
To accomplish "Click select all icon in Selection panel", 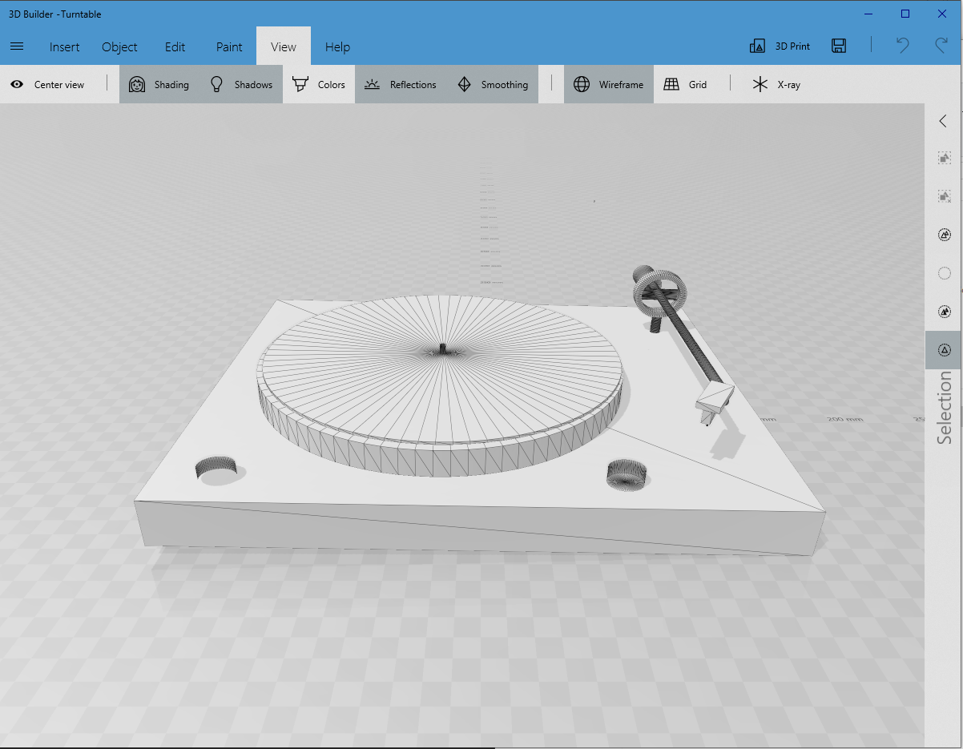I will point(945,159).
